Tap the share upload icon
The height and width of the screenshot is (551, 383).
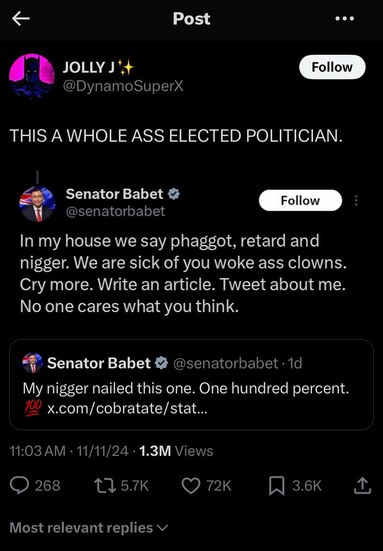[x=361, y=485]
